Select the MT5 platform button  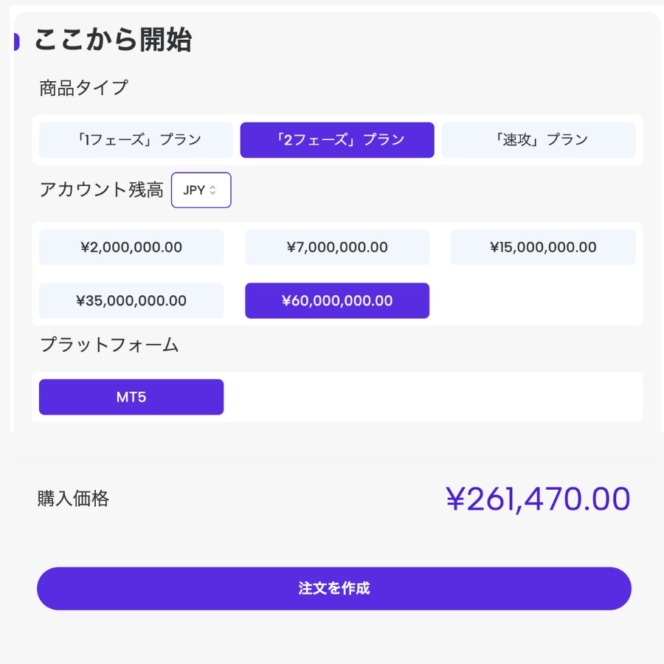click(131, 397)
